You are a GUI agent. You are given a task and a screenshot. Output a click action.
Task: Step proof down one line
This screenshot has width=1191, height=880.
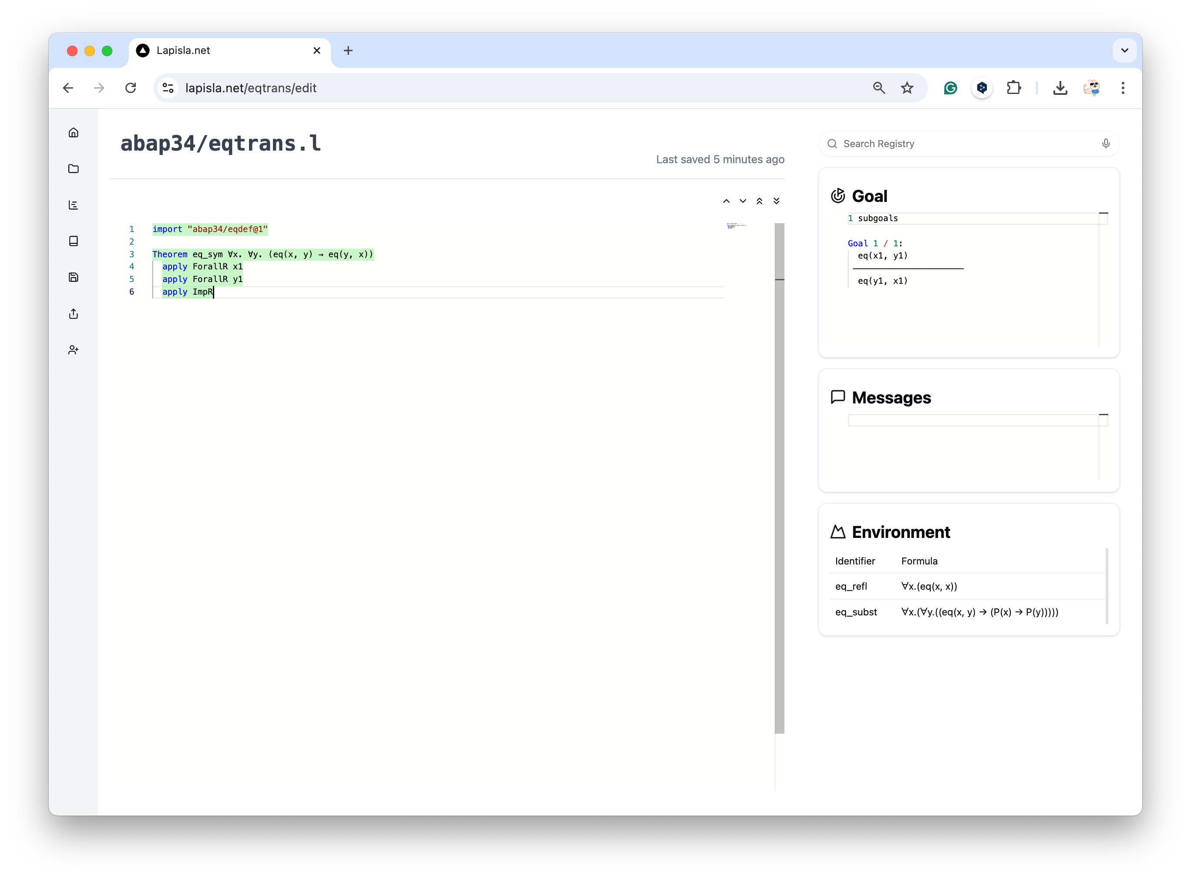[743, 202]
